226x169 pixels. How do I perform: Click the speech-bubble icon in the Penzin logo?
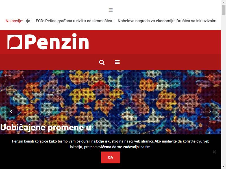(15, 42)
